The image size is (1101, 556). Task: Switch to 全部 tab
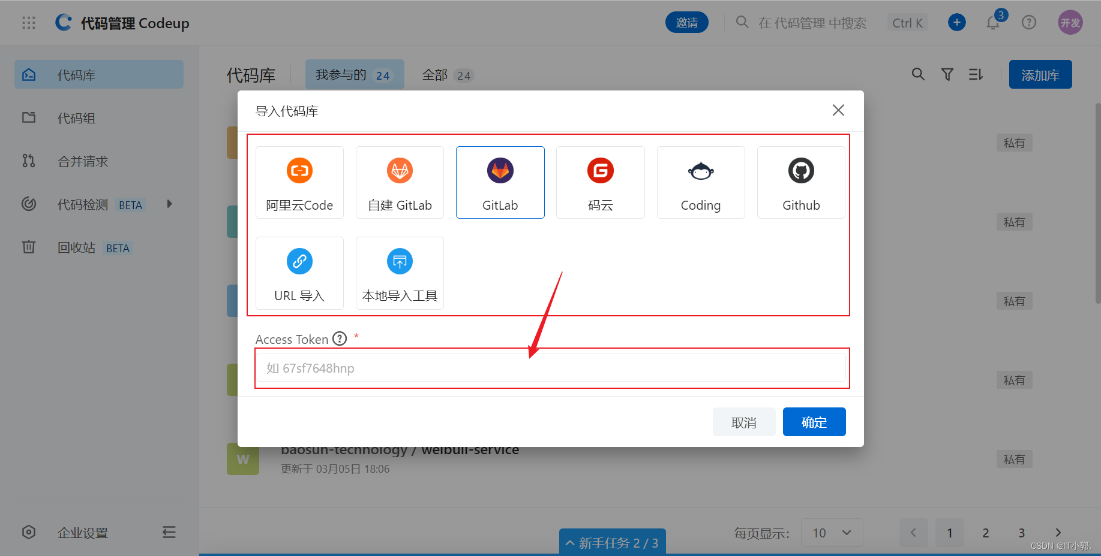(448, 75)
